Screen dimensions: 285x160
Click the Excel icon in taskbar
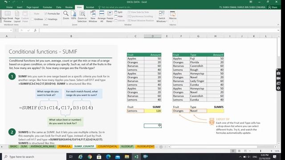136,156
